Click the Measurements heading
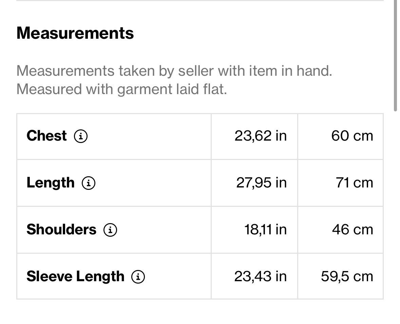 click(x=75, y=33)
